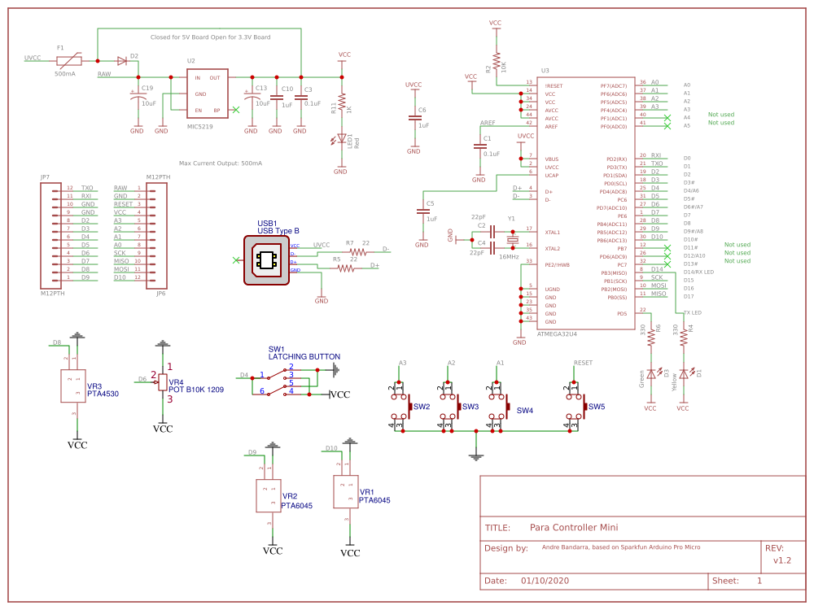Select the C2 22pF capacitor symbol
This screenshot has height=610, width=814.
tap(492, 231)
